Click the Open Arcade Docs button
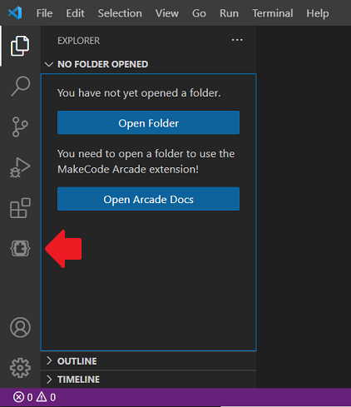 point(148,199)
